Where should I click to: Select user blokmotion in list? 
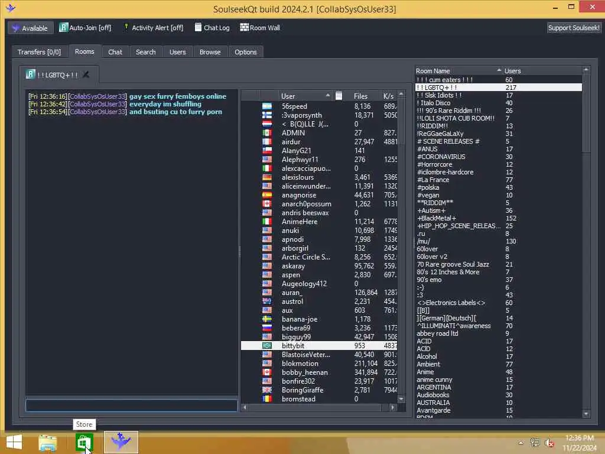(x=319, y=364)
